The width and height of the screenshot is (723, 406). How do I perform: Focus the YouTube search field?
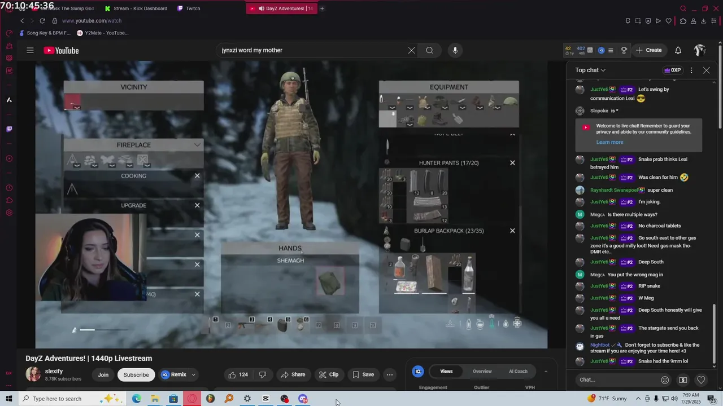[x=311, y=50]
